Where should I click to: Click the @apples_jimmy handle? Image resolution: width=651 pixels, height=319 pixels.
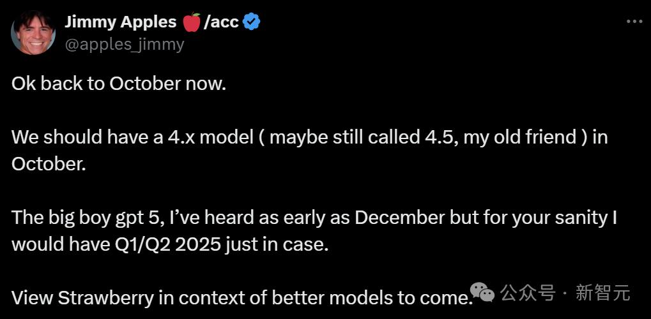[124, 44]
